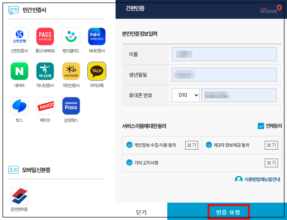The width and height of the screenshot is (287, 220).
Task: Click the 본인인증정보입력 heading
Action: (x=140, y=34)
